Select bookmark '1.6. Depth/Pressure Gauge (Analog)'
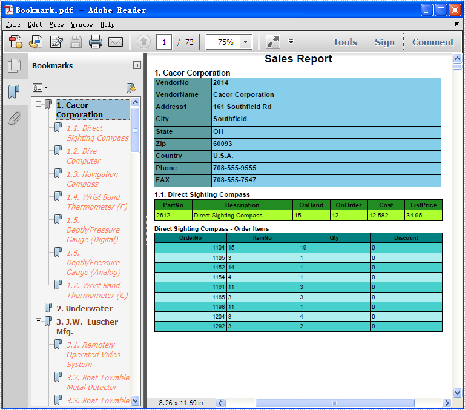465x410 pixels. click(93, 263)
